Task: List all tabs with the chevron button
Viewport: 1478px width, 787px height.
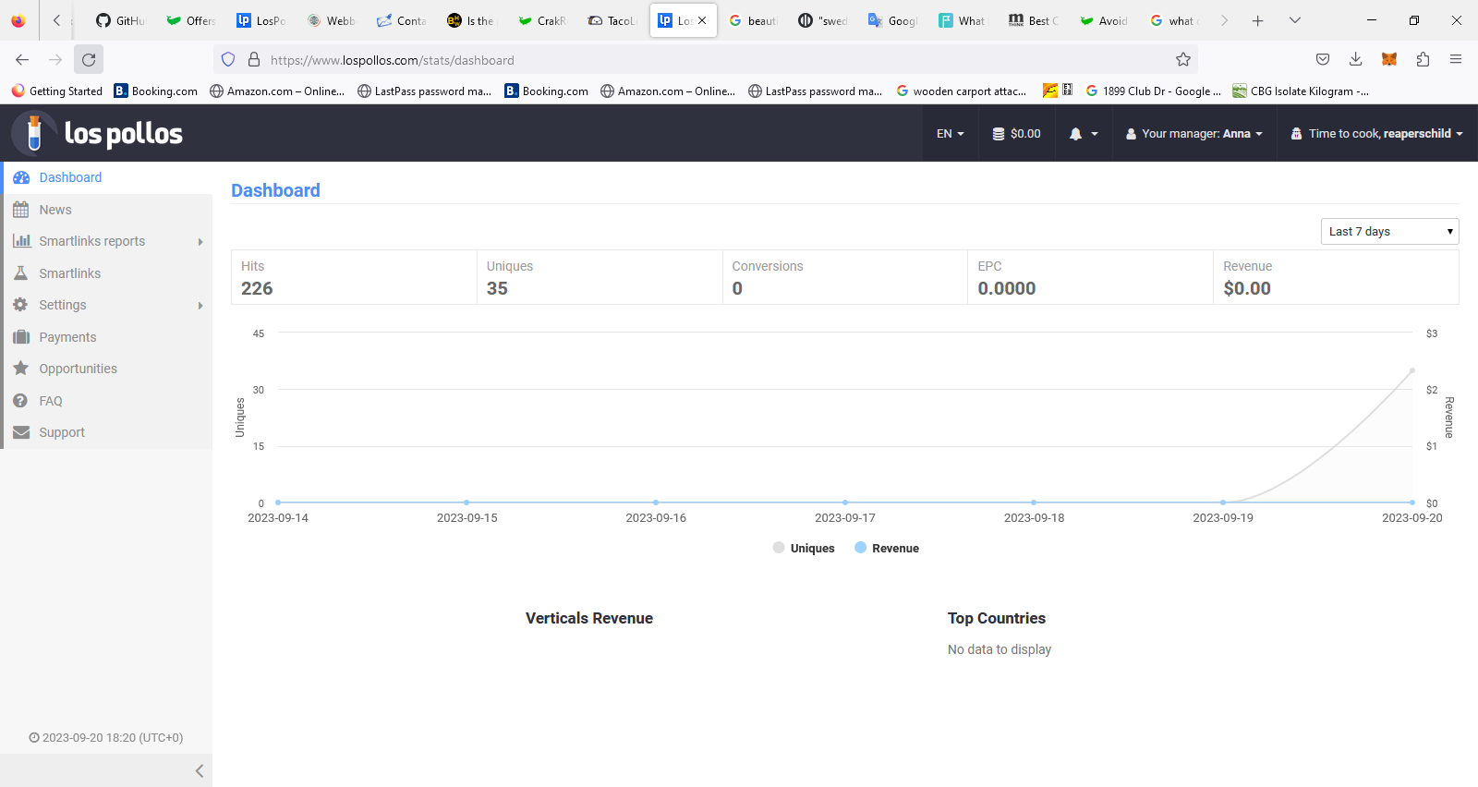Action: [1295, 20]
